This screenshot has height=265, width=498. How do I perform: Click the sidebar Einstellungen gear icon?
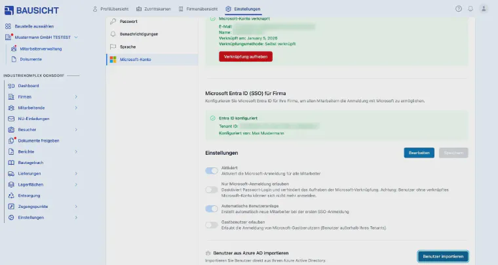[x=11, y=217]
